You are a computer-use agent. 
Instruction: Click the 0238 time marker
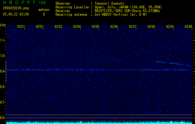(x=151, y=27)
